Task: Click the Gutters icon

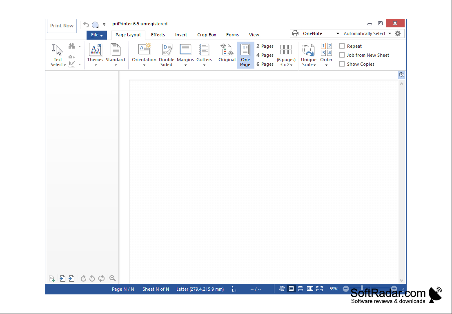Action: [204, 49]
